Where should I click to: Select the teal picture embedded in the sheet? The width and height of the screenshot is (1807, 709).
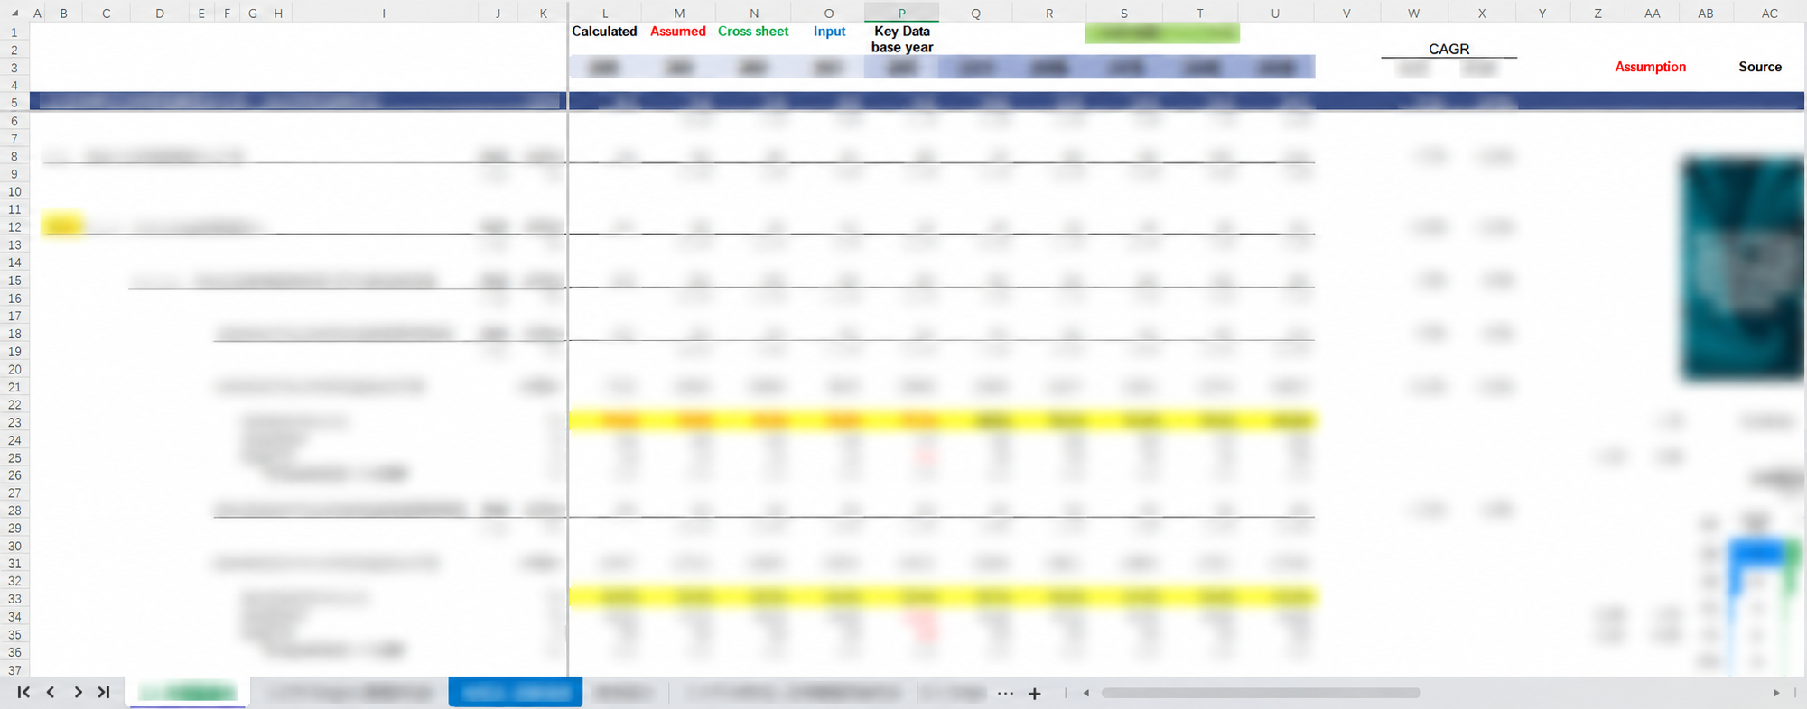click(x=1742, y=268)
